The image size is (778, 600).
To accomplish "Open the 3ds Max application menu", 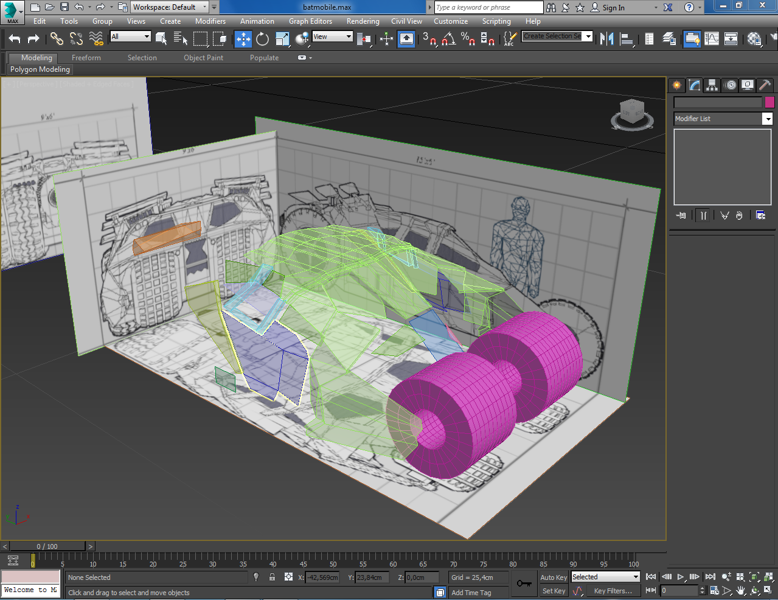I will (12, 11).
